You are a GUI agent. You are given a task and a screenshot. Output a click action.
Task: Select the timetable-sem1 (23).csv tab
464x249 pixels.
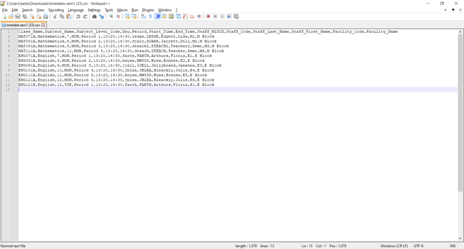(23, 25)
